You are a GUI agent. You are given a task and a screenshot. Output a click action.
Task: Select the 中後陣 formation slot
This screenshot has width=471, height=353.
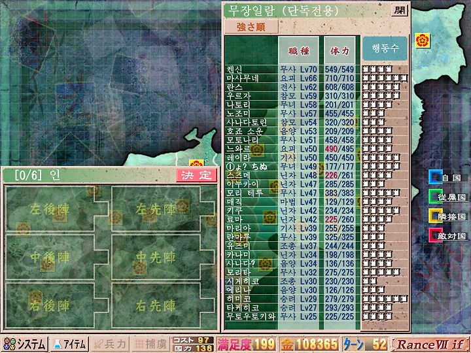(57, 258)
